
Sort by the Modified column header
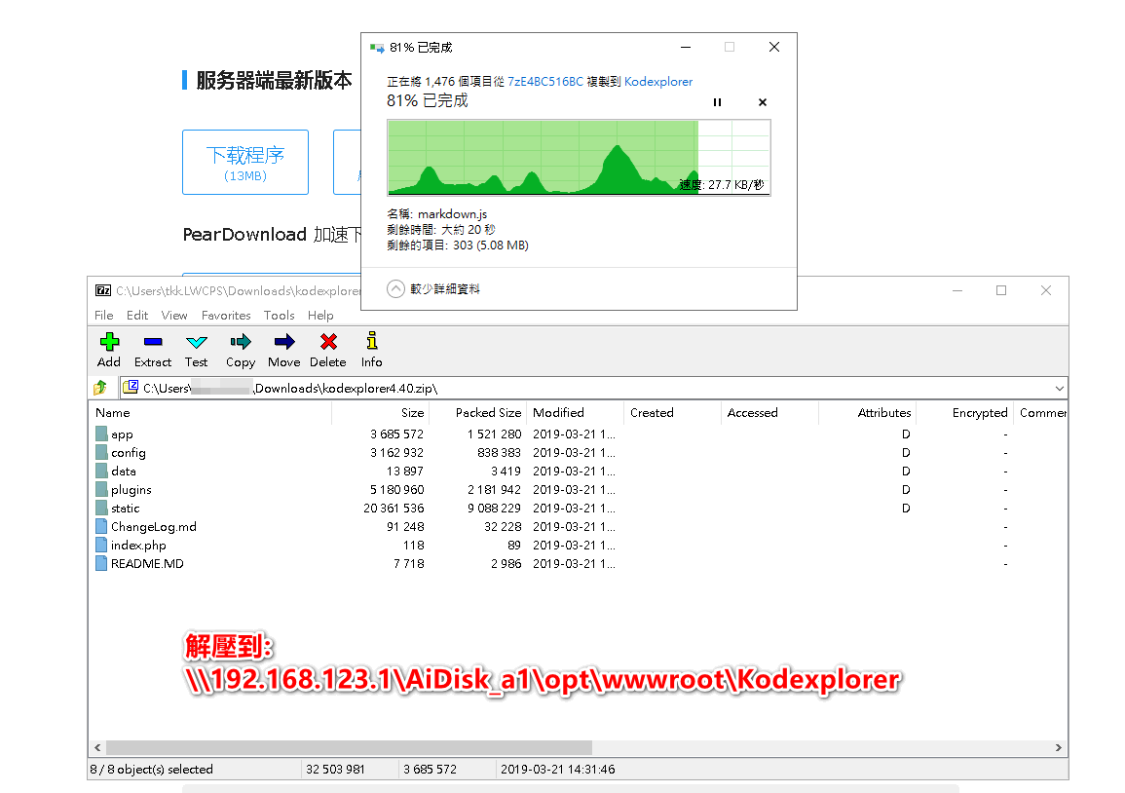pos(558,413)
